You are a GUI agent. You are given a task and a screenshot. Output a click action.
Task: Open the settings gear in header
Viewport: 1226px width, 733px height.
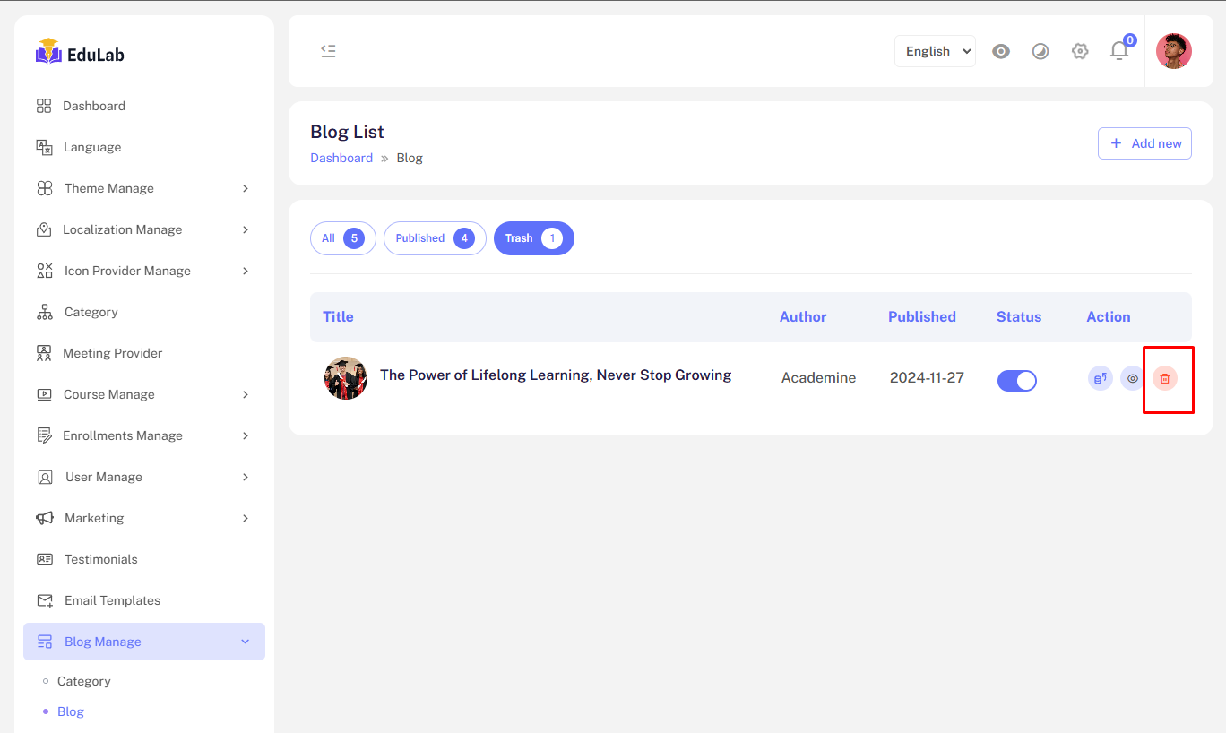point(1080,51)
